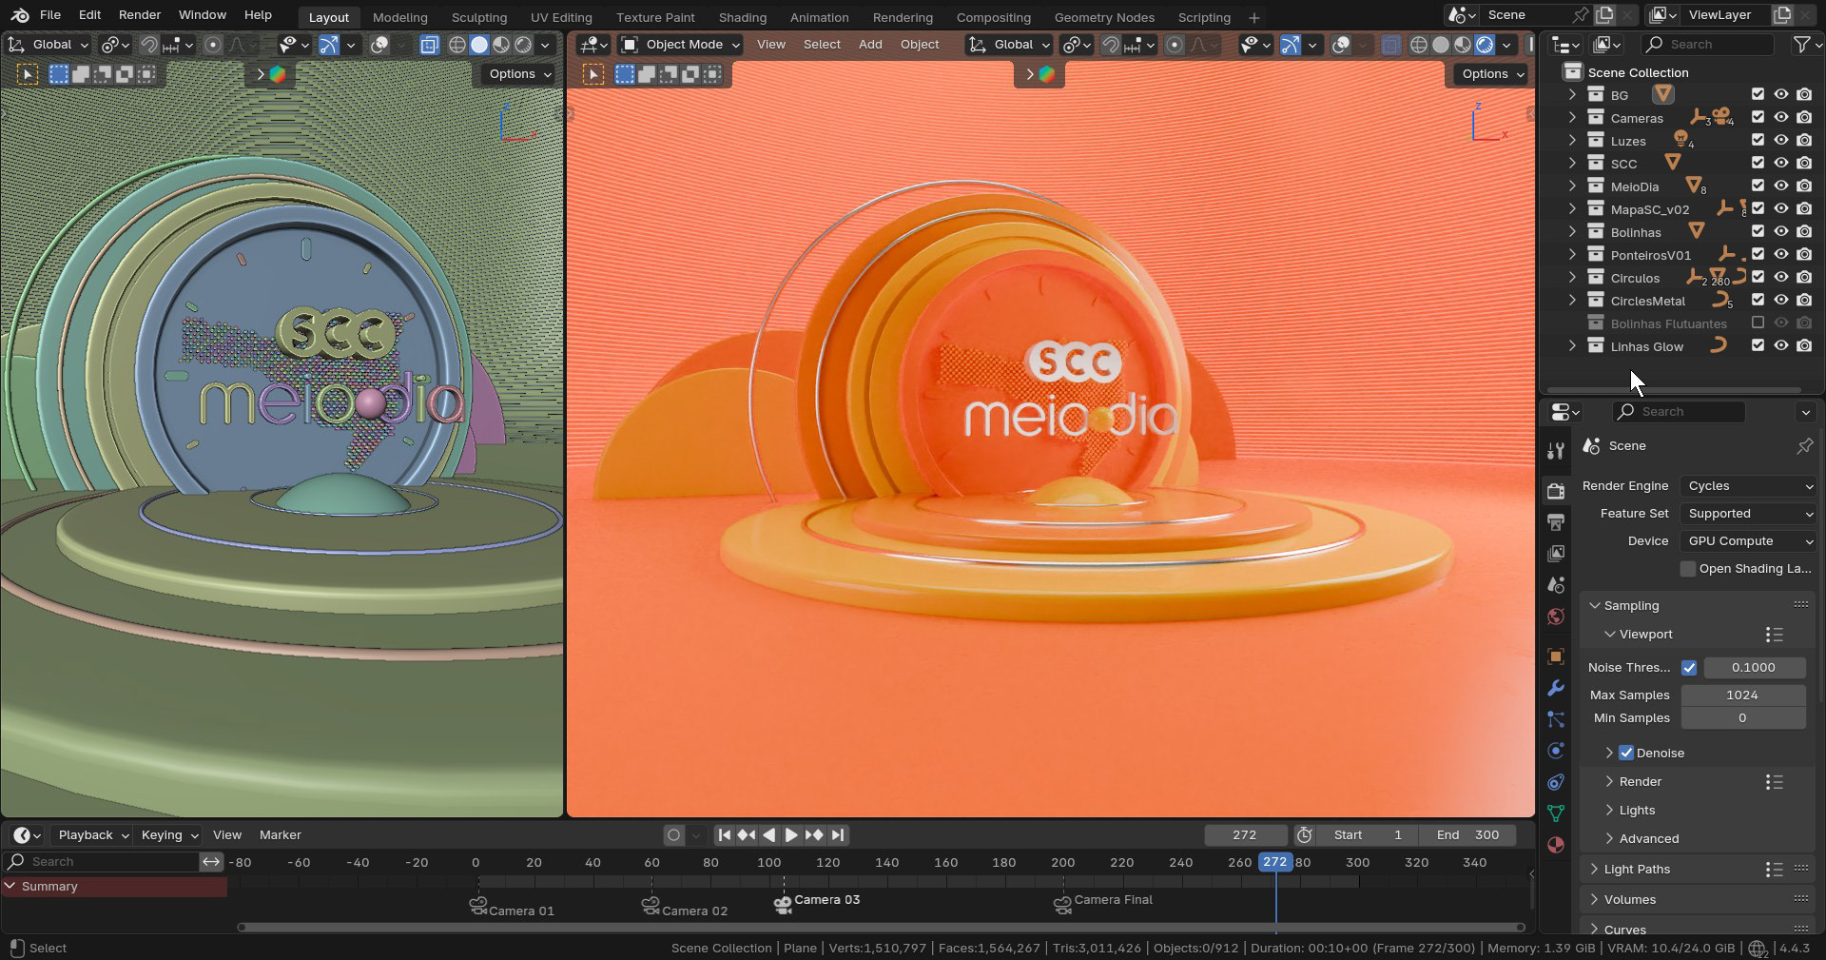Image resolution: width=1826 pixels, height=960 pixels.
Task: Open the Modifiers wrench properties tab
Action: pos(1556,688)
